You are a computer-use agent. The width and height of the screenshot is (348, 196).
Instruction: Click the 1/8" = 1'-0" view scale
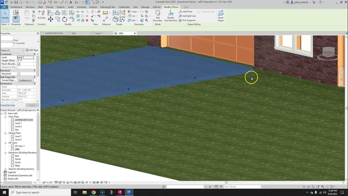(47, 182)
